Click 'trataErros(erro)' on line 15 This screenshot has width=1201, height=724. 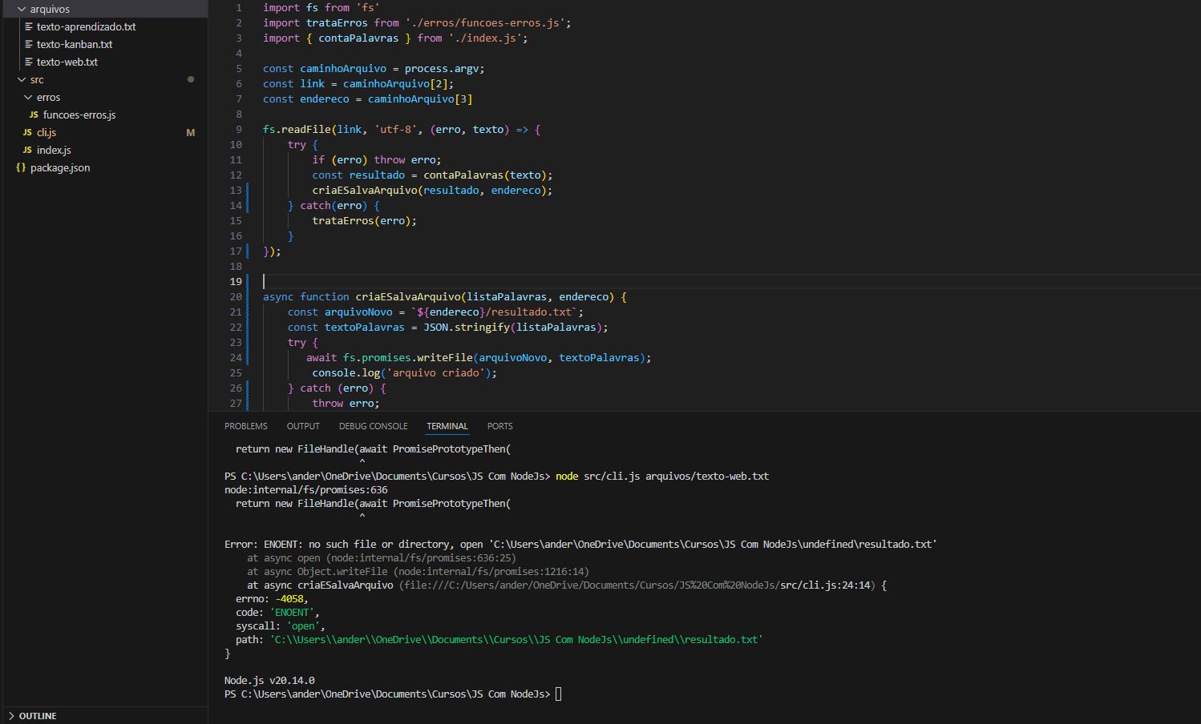tap(362, 220)
